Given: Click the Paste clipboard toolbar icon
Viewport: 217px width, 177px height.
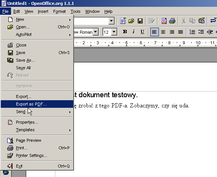Looking at the screenshot, I should [x=202, y=21].
